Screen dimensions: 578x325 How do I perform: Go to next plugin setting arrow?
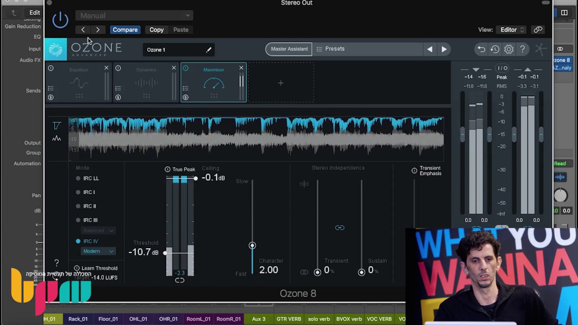pos(98,30)
